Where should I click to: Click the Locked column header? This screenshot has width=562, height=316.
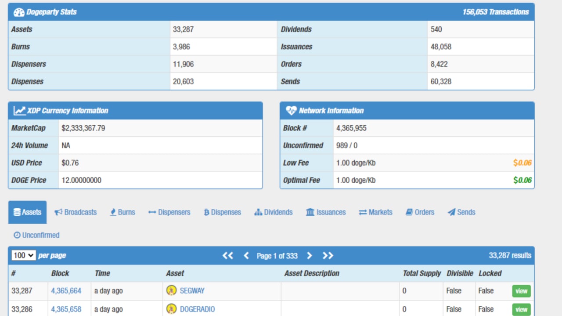[490, 273]
